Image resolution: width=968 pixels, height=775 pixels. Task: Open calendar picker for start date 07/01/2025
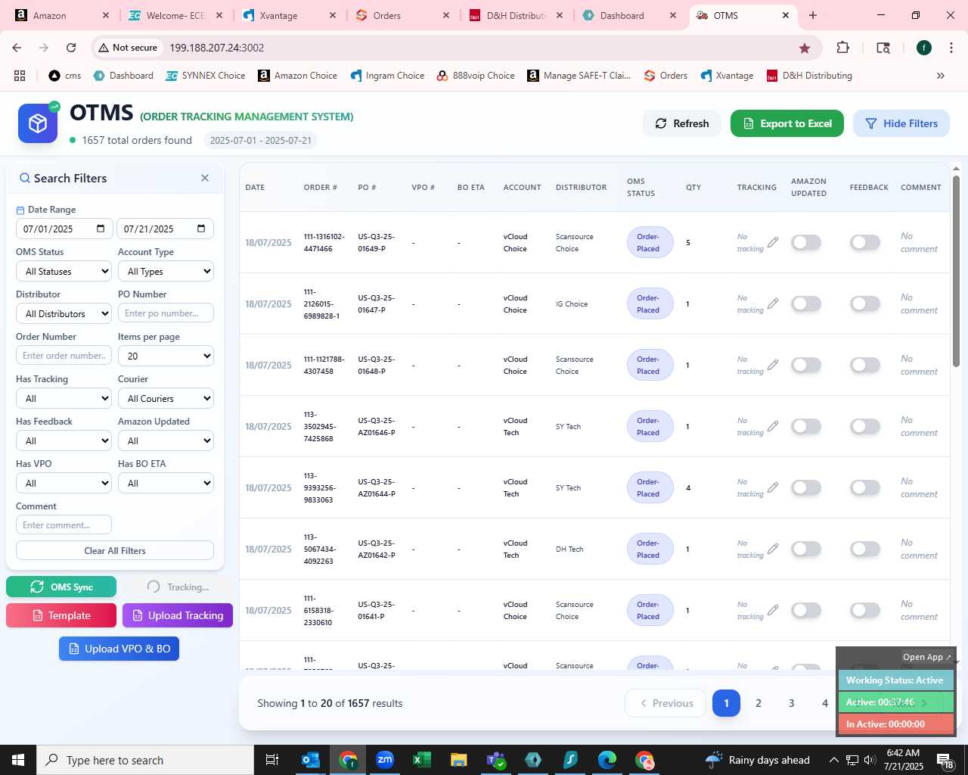click(101, 229)
